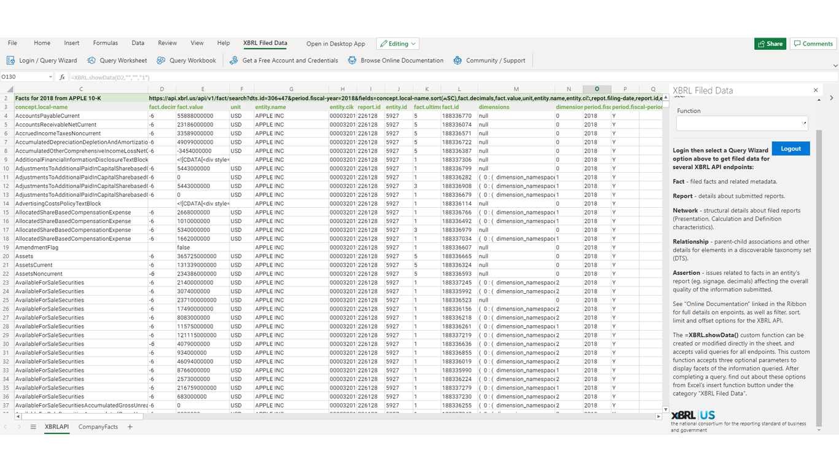Image resolution: width=839 pixels, height=472 pixels.
Task: Select the 'entity.name' header cell
Action: pos(291,107)
